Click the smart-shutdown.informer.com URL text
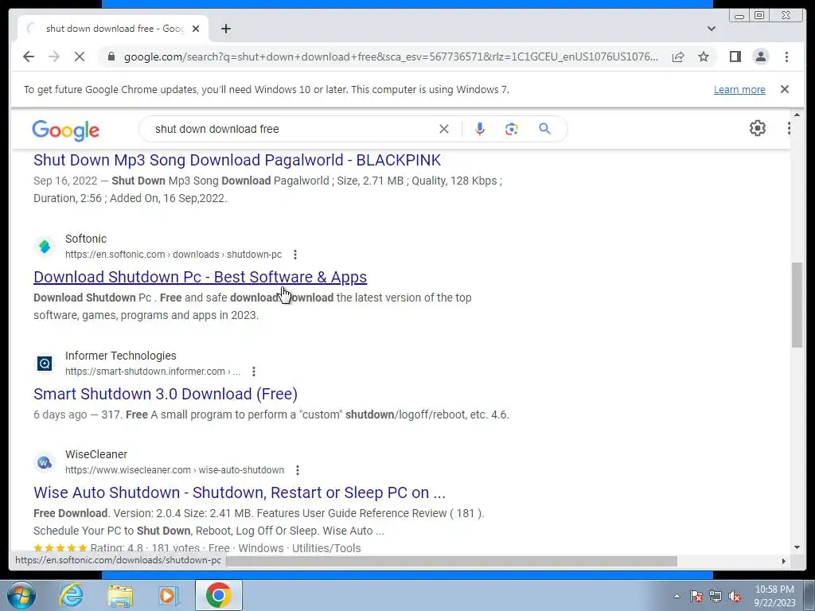The image size is (815, 611). (x=152, y=372)
